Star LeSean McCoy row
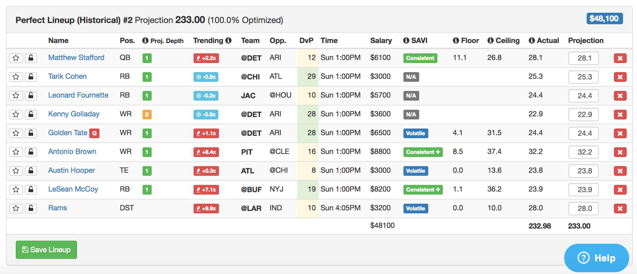This screenshot has width=637, height=274. (x=16, y=189)
